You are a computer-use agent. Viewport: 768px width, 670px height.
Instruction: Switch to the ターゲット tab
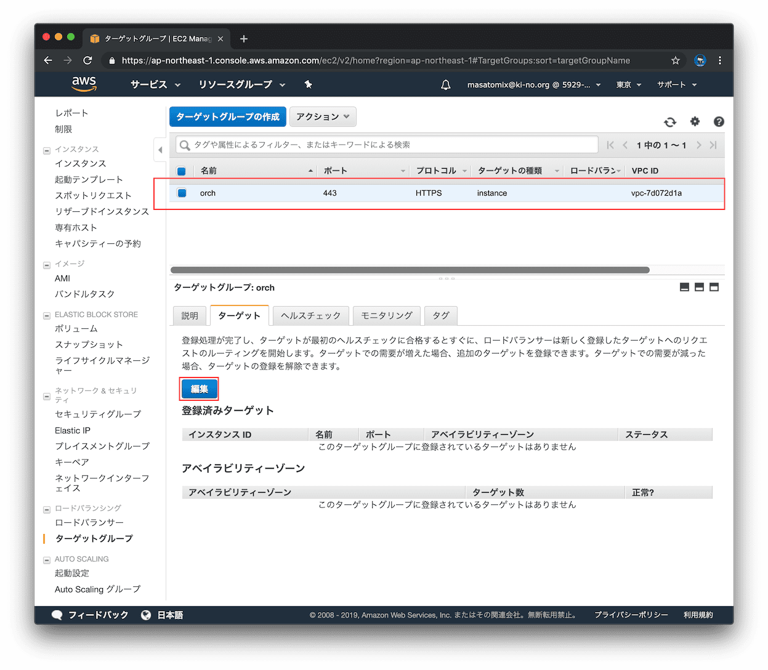240,315
